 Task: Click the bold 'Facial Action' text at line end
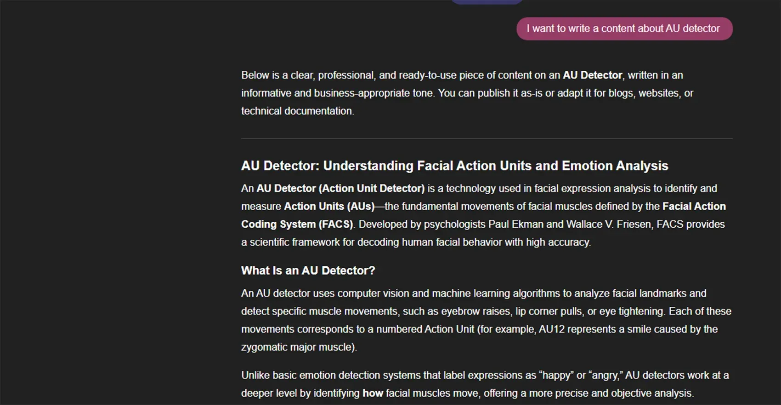[694, 206]
